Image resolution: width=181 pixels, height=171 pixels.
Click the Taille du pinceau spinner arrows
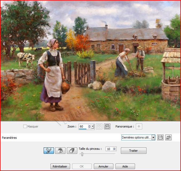115,149
